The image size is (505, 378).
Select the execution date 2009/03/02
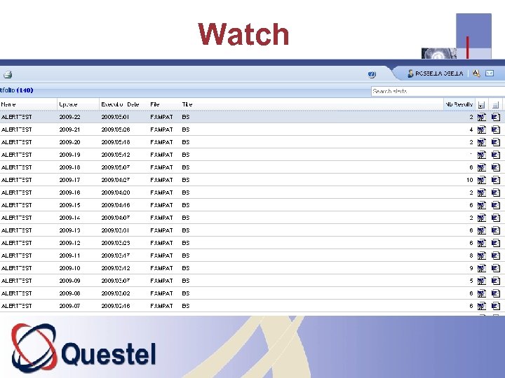click(x=116, y=293)
